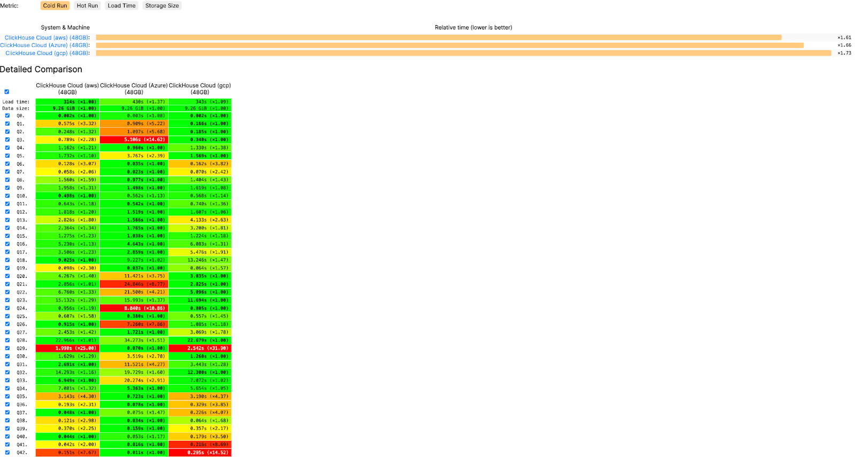Uncheck the Q0 query checkbox

point(7,115)
